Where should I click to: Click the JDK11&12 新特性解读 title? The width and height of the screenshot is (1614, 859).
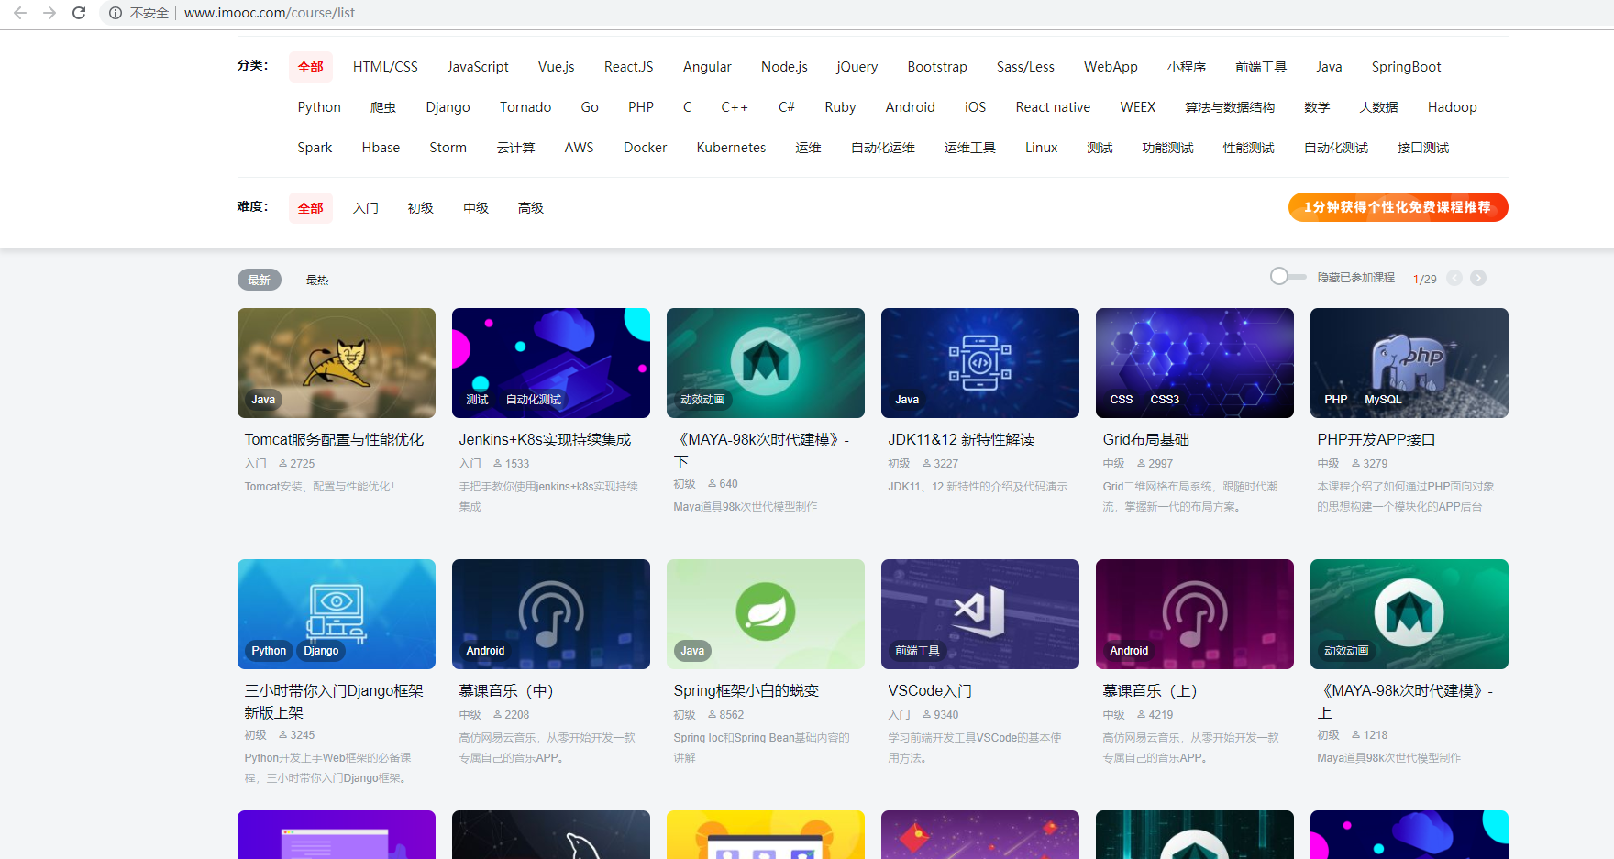(961, 440)
